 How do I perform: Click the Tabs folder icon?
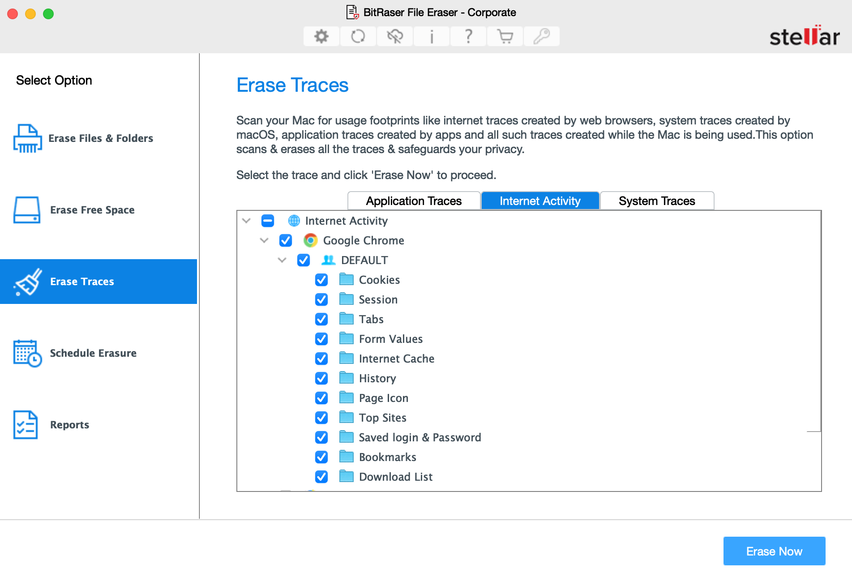pyautogui.click(x=347, y=319)
